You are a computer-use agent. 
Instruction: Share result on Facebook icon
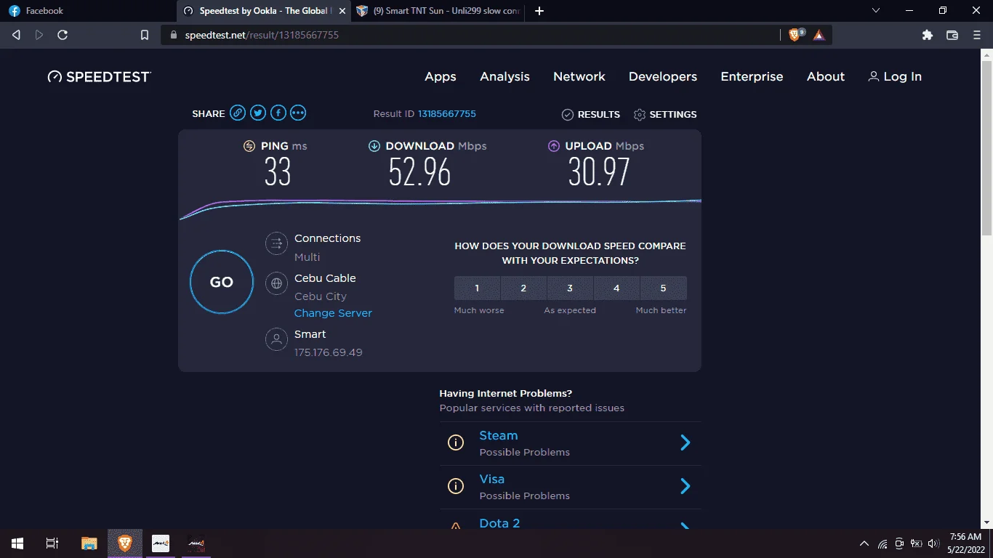point(278,113)
